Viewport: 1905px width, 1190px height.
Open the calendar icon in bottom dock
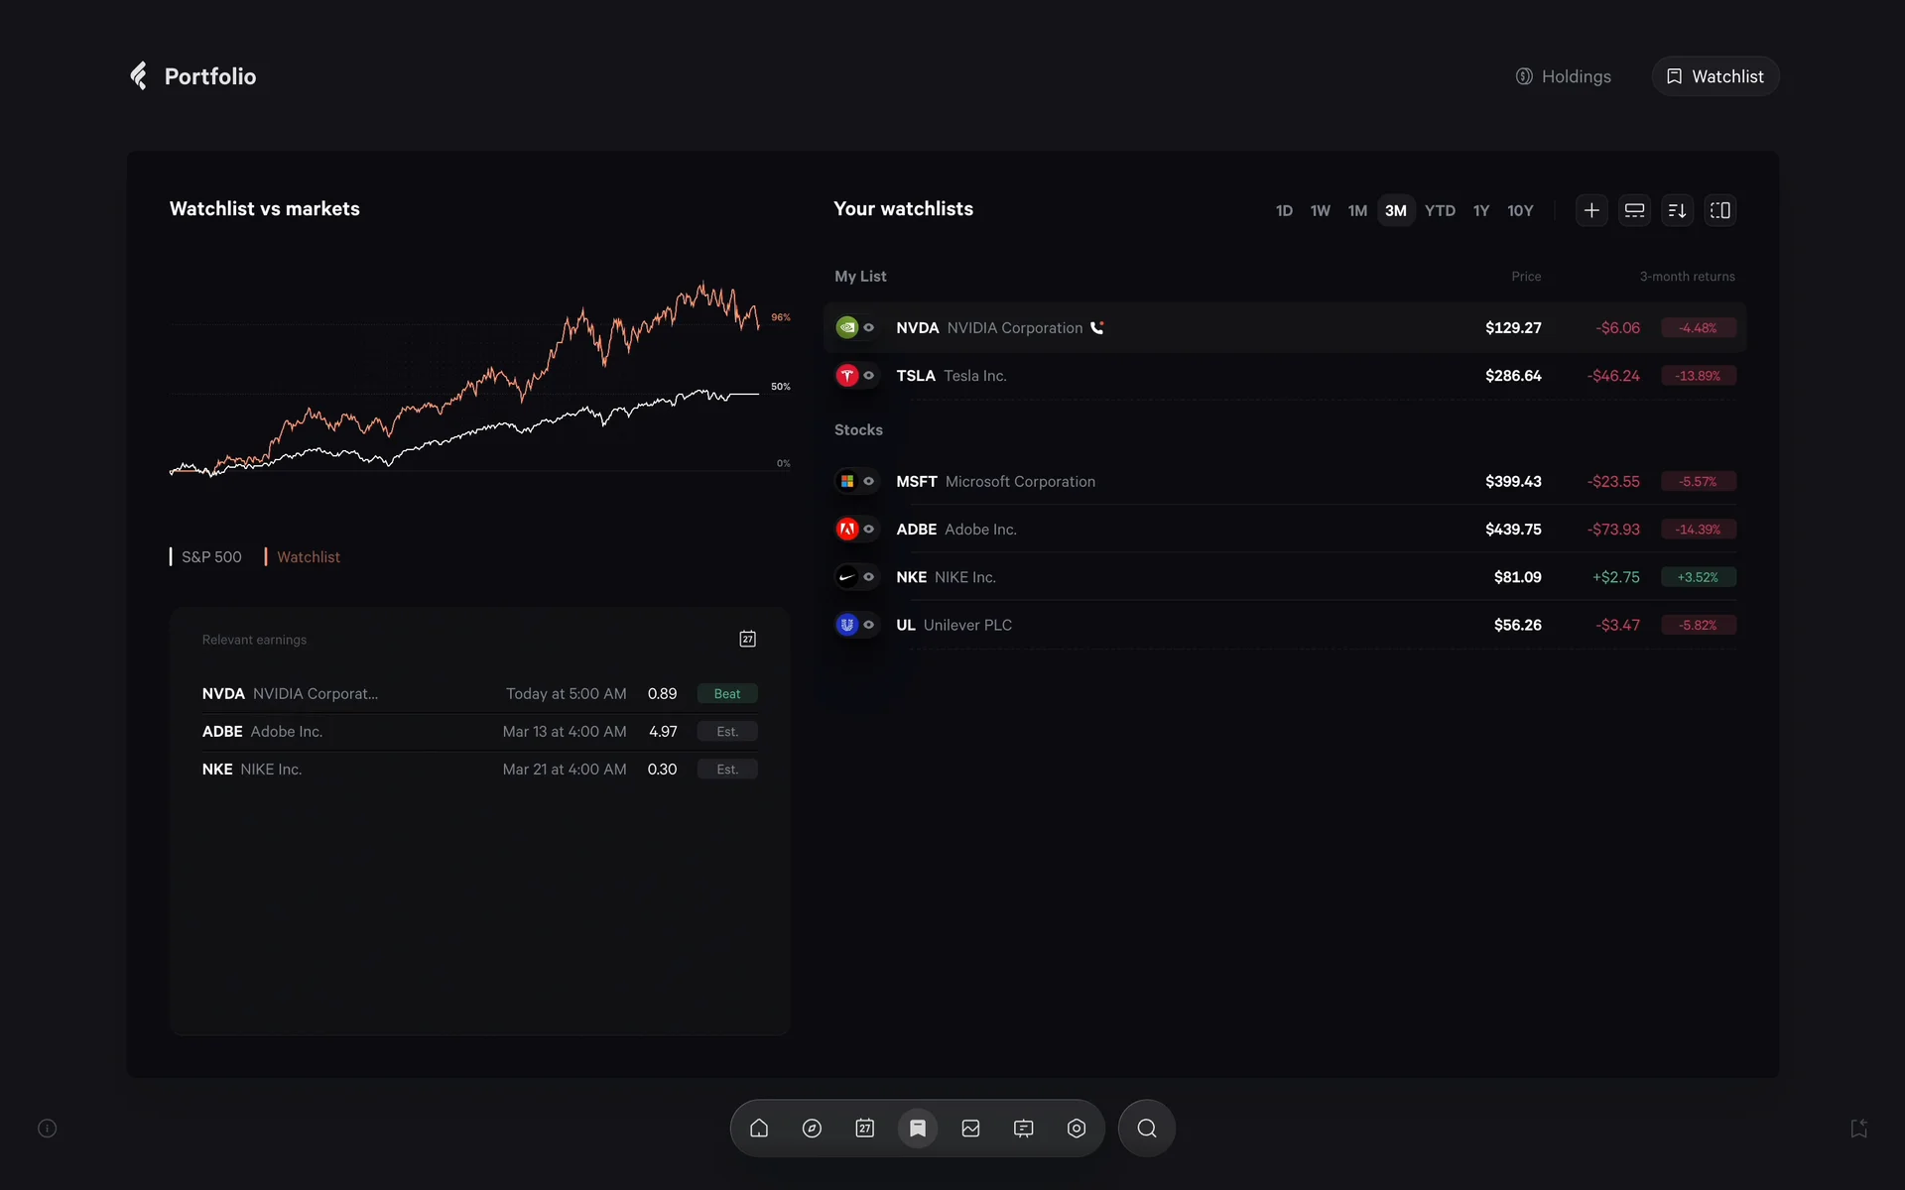pyautogui.click(x=864, y=1128)
